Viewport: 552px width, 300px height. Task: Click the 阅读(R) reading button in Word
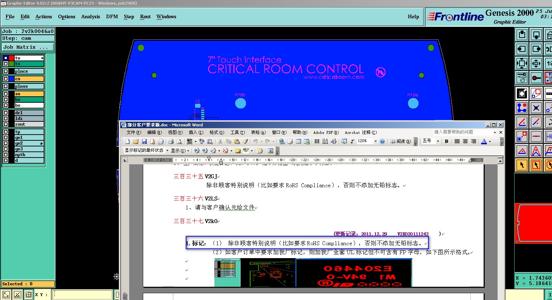coord(401,141)
